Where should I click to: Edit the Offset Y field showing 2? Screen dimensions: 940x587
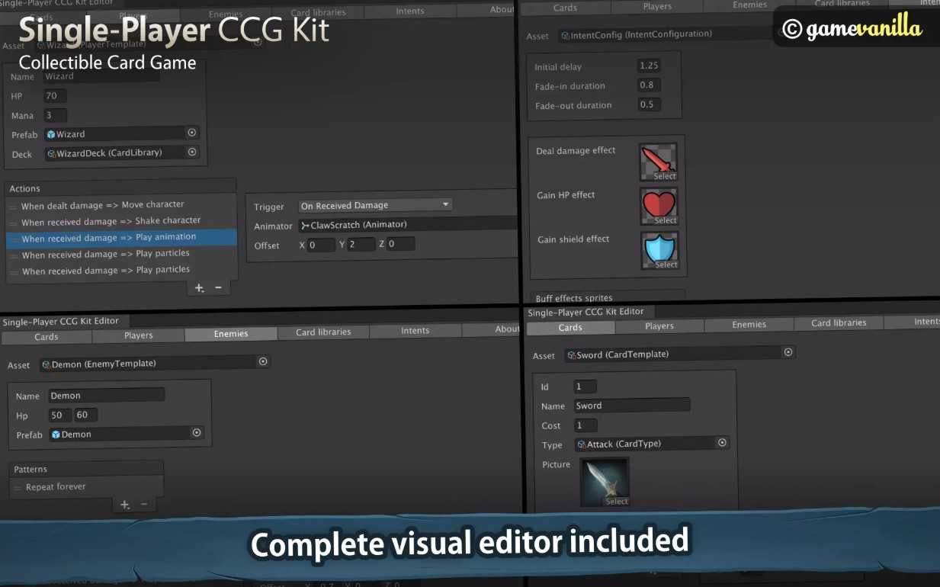click(361, 244)
